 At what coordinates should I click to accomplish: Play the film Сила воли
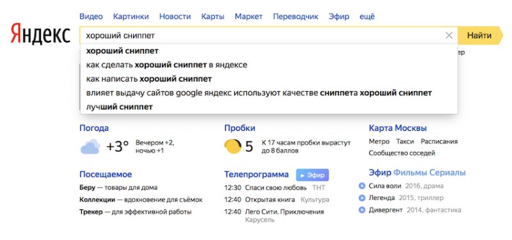point(362,186)
